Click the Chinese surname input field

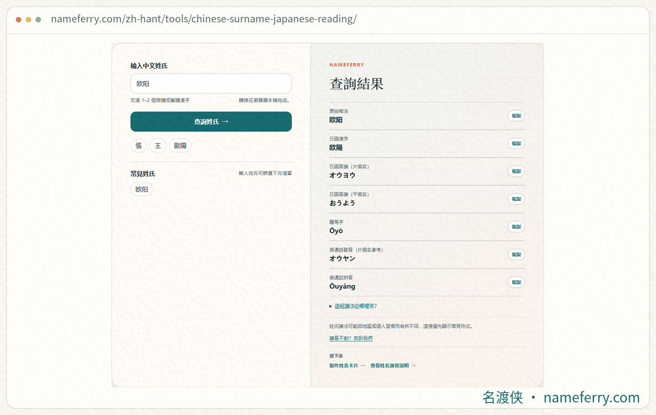coord(211,84)
